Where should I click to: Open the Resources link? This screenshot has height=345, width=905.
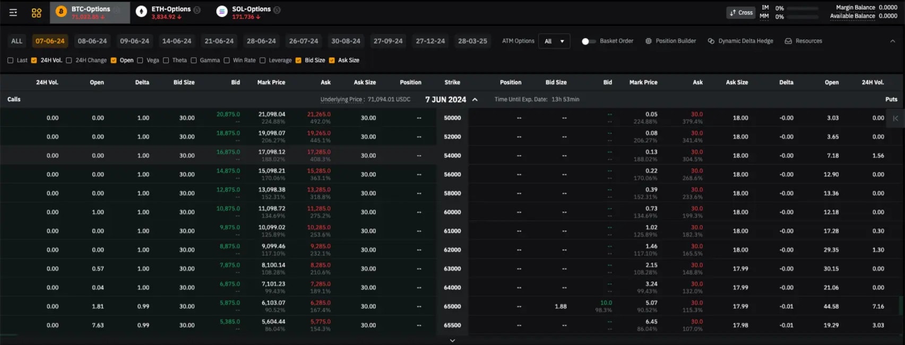[x=803, y=41]
